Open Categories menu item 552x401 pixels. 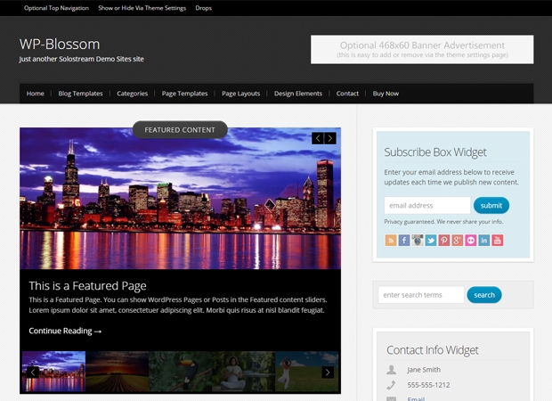click(x=133, y=94)
